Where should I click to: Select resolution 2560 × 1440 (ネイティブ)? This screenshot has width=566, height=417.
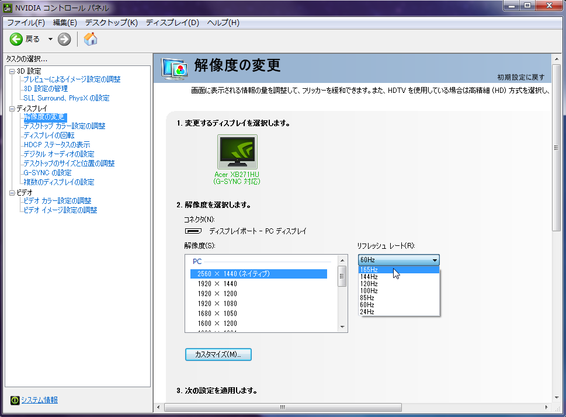pyautogui.click(x=258, y=274)
